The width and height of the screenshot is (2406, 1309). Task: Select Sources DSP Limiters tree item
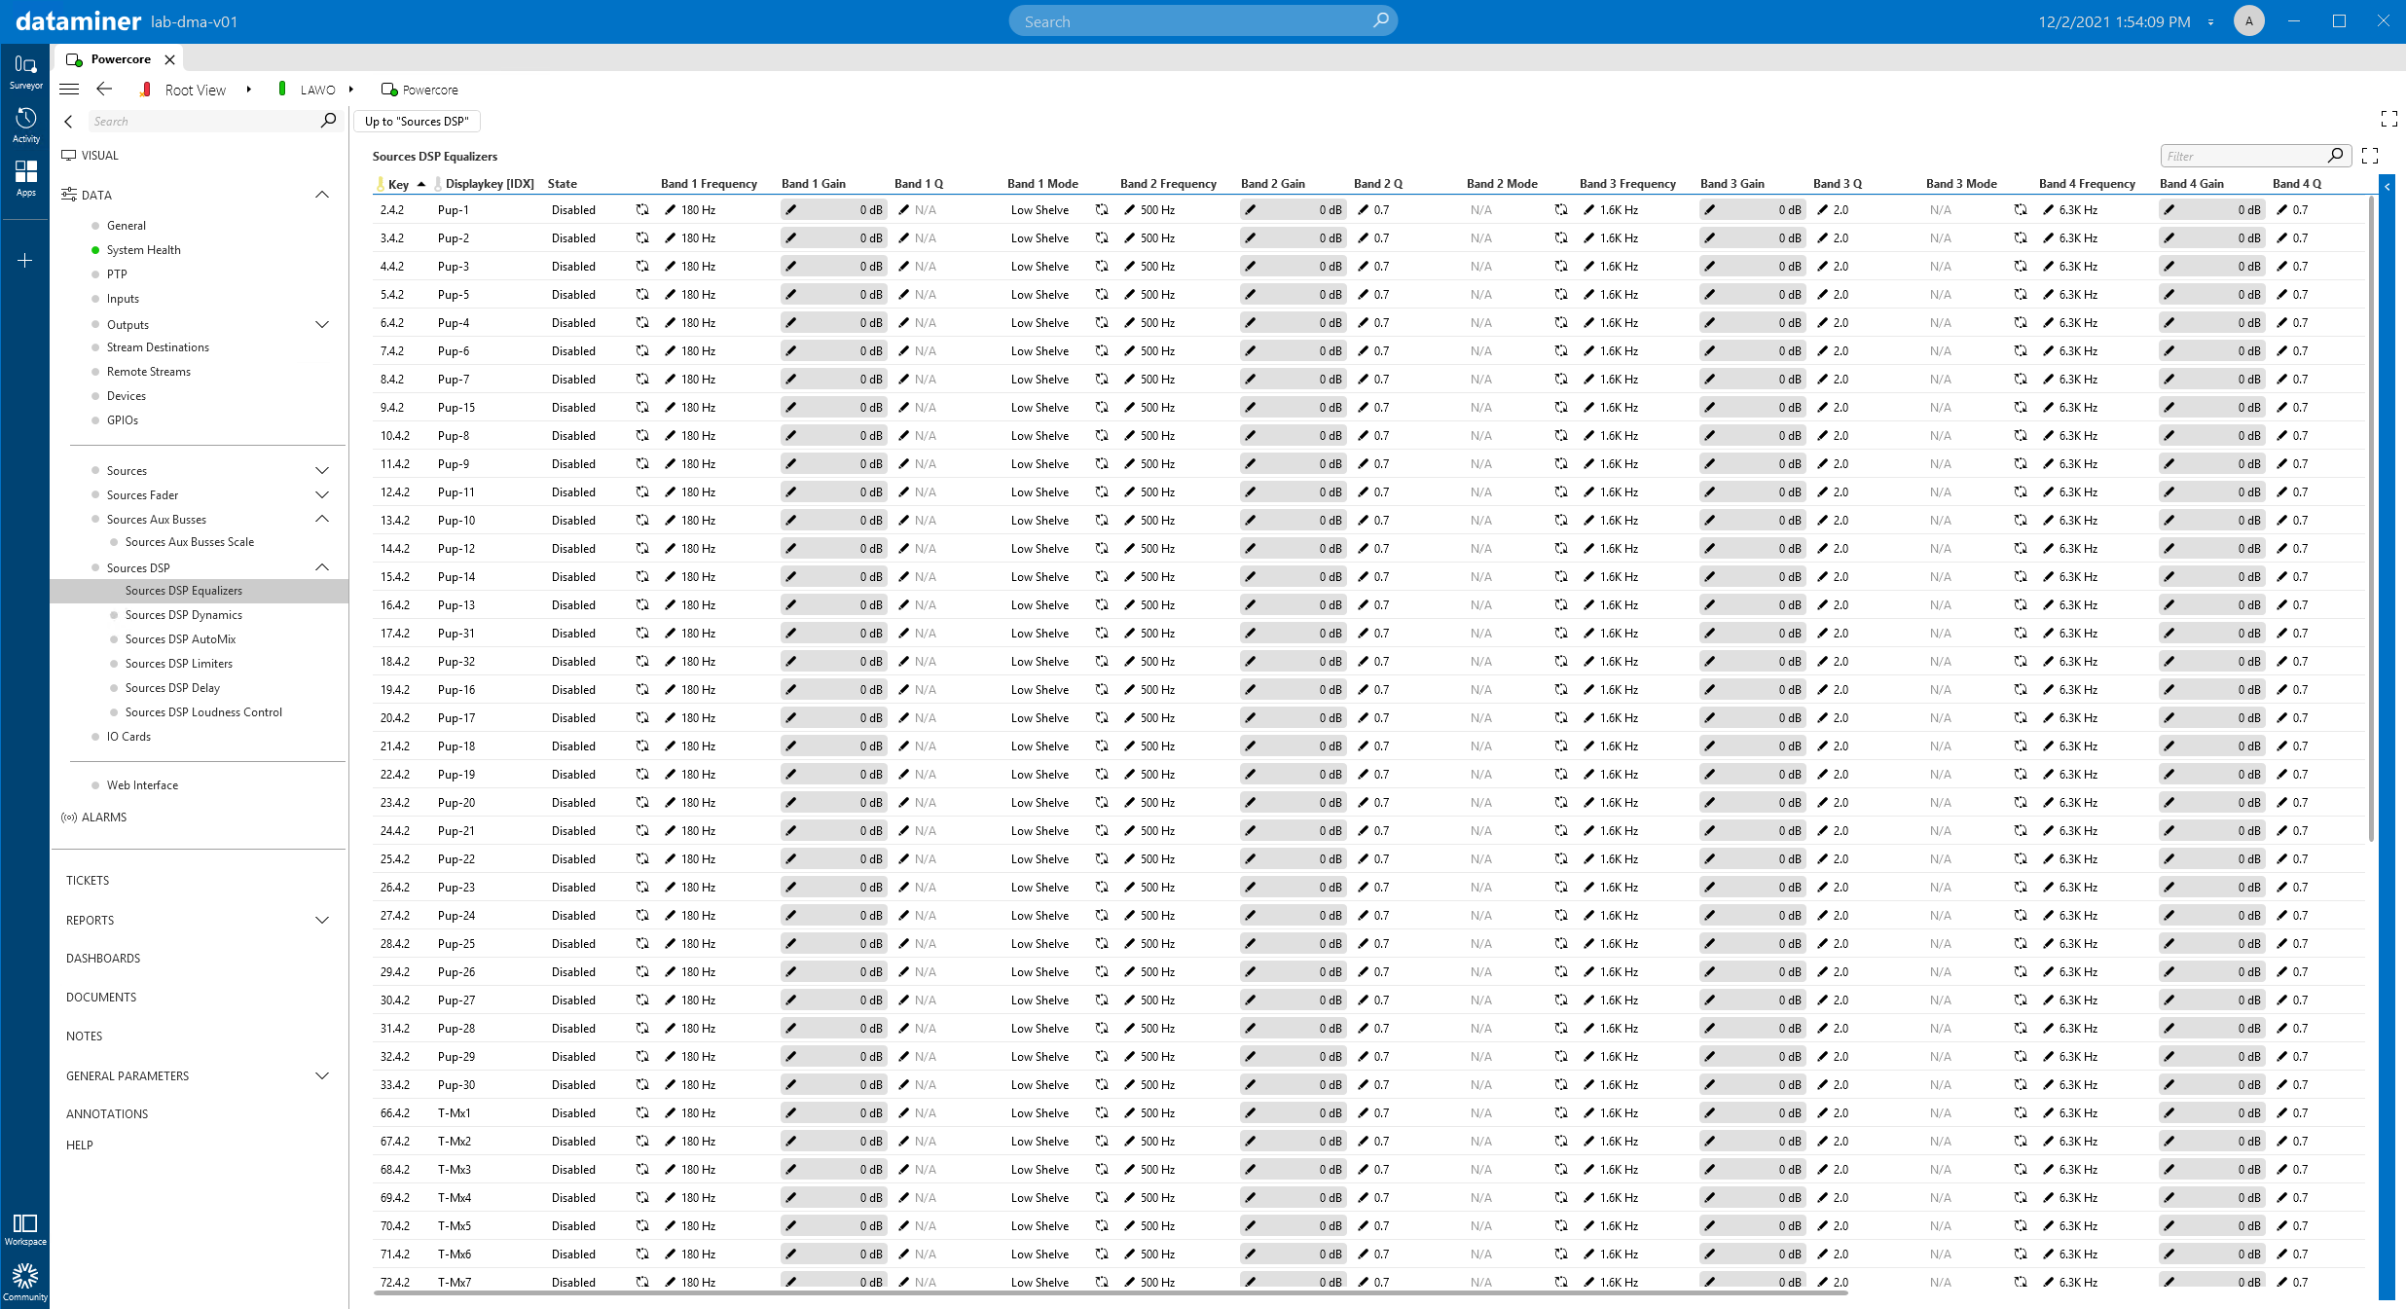[x=178, y=664]
